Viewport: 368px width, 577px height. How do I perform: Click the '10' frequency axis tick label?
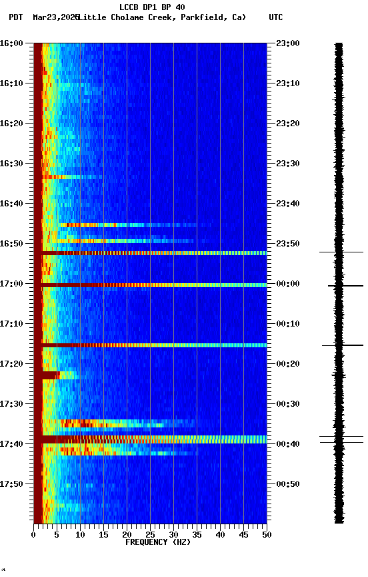pos(80,535)
